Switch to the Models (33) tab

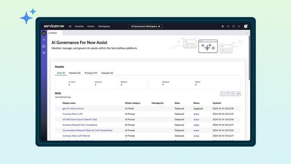click(75, 73)
